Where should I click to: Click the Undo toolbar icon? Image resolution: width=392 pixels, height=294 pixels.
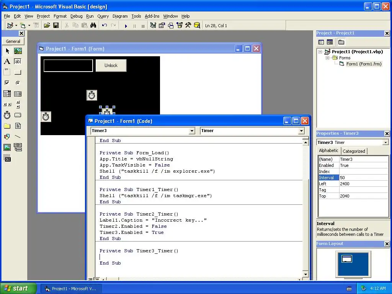point(105,26)
